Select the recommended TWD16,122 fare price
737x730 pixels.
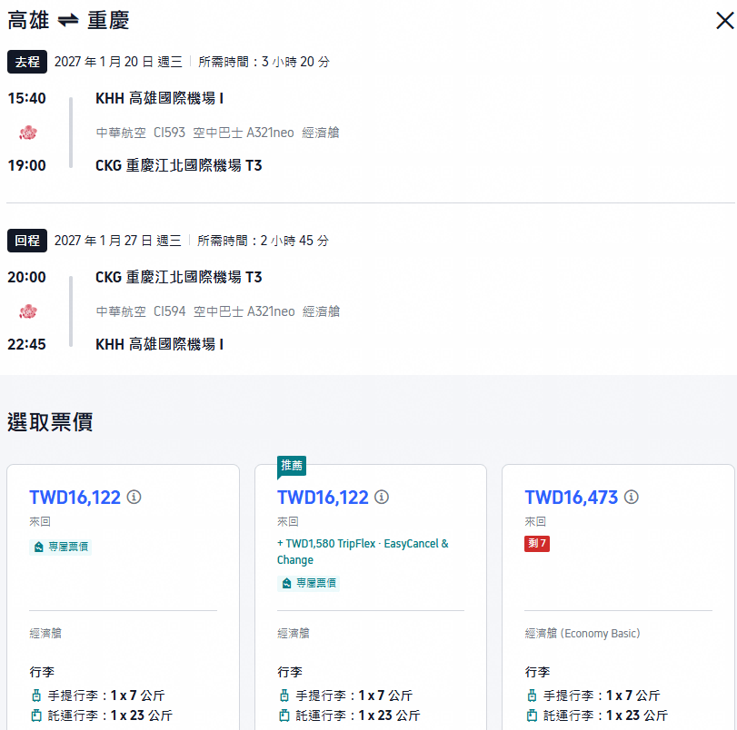pos(323,498)
